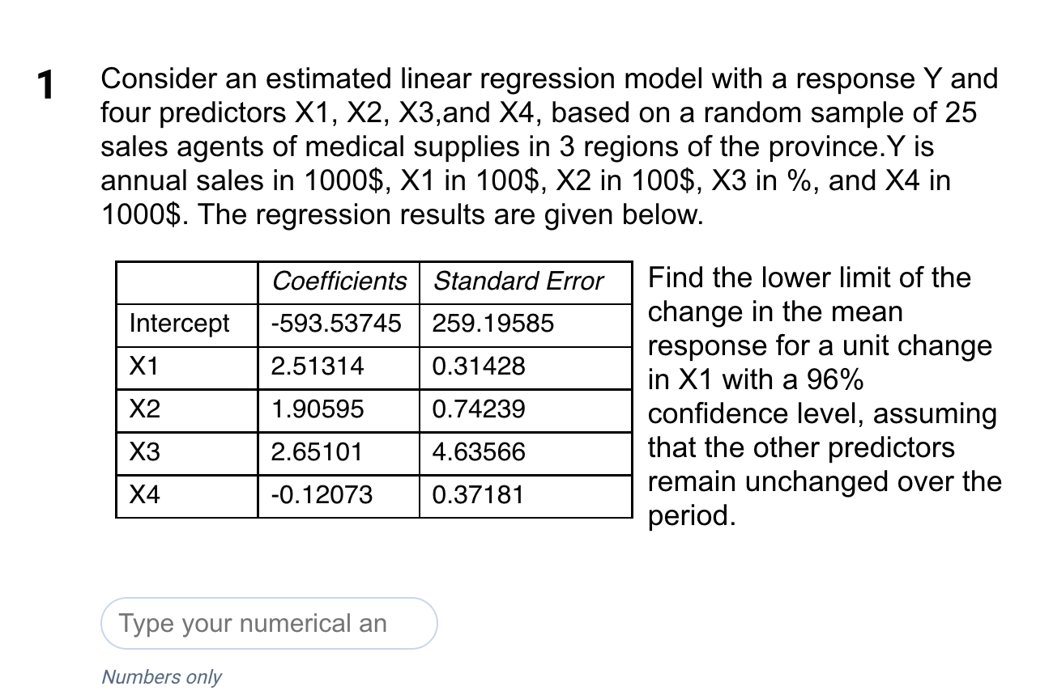The width and height of the screenshot is (1053, 699).
Task: Select the Standard Error column header
Action: pyautogui.click(x=518, y=282)
